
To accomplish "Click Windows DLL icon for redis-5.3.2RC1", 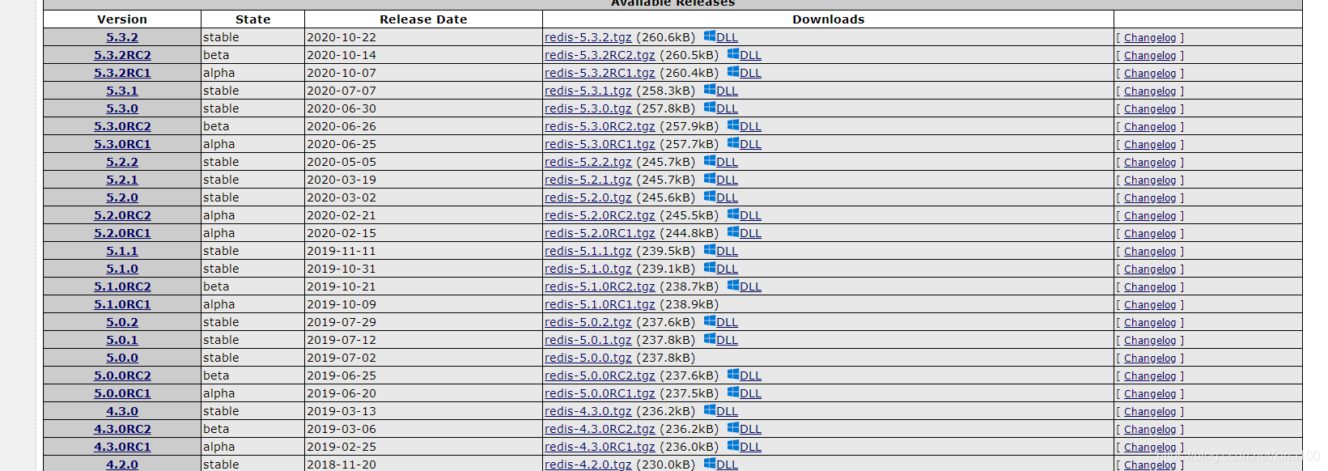I will click(x=733, y=72).
